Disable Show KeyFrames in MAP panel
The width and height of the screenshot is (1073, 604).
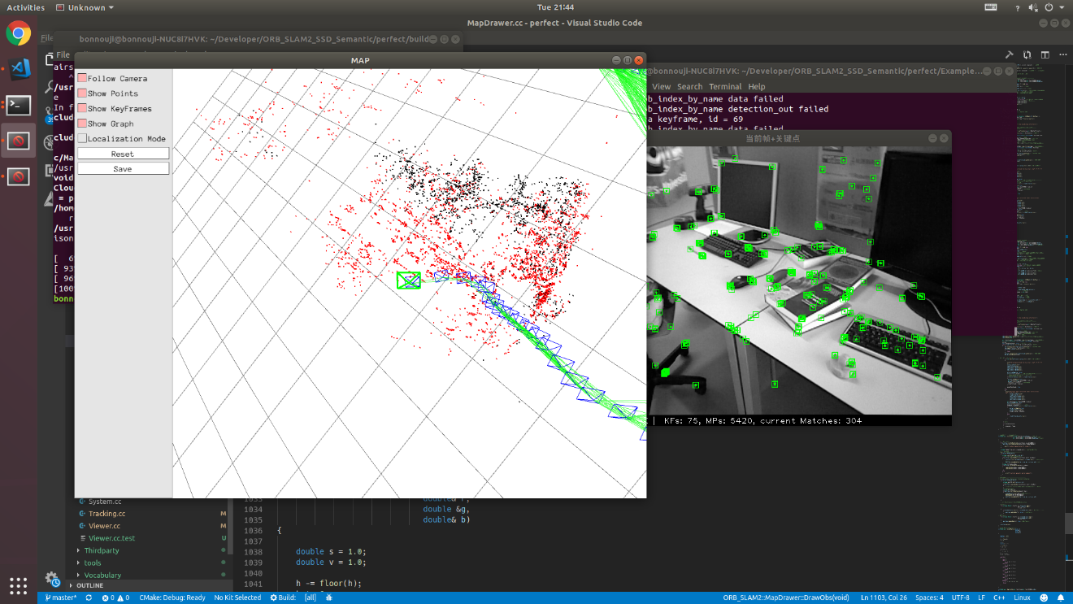point(82,108)
